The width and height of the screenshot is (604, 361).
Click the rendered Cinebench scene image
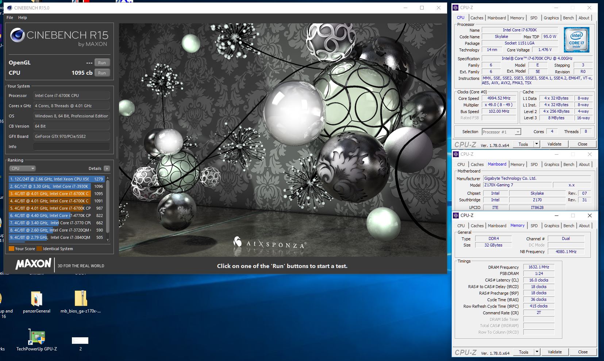[282, 140]
